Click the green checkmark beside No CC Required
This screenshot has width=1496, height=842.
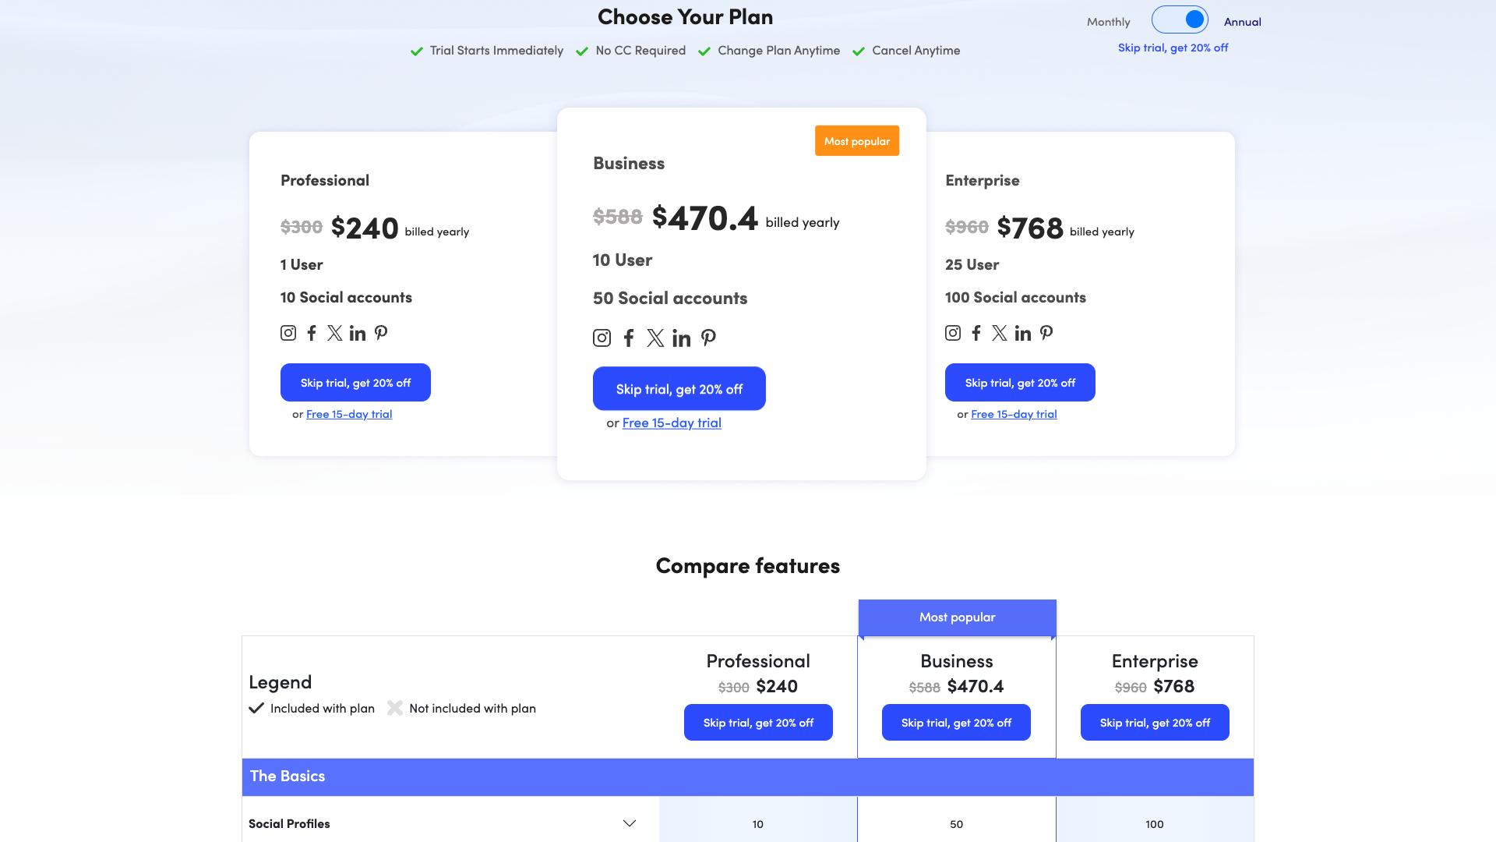point(581,51)
